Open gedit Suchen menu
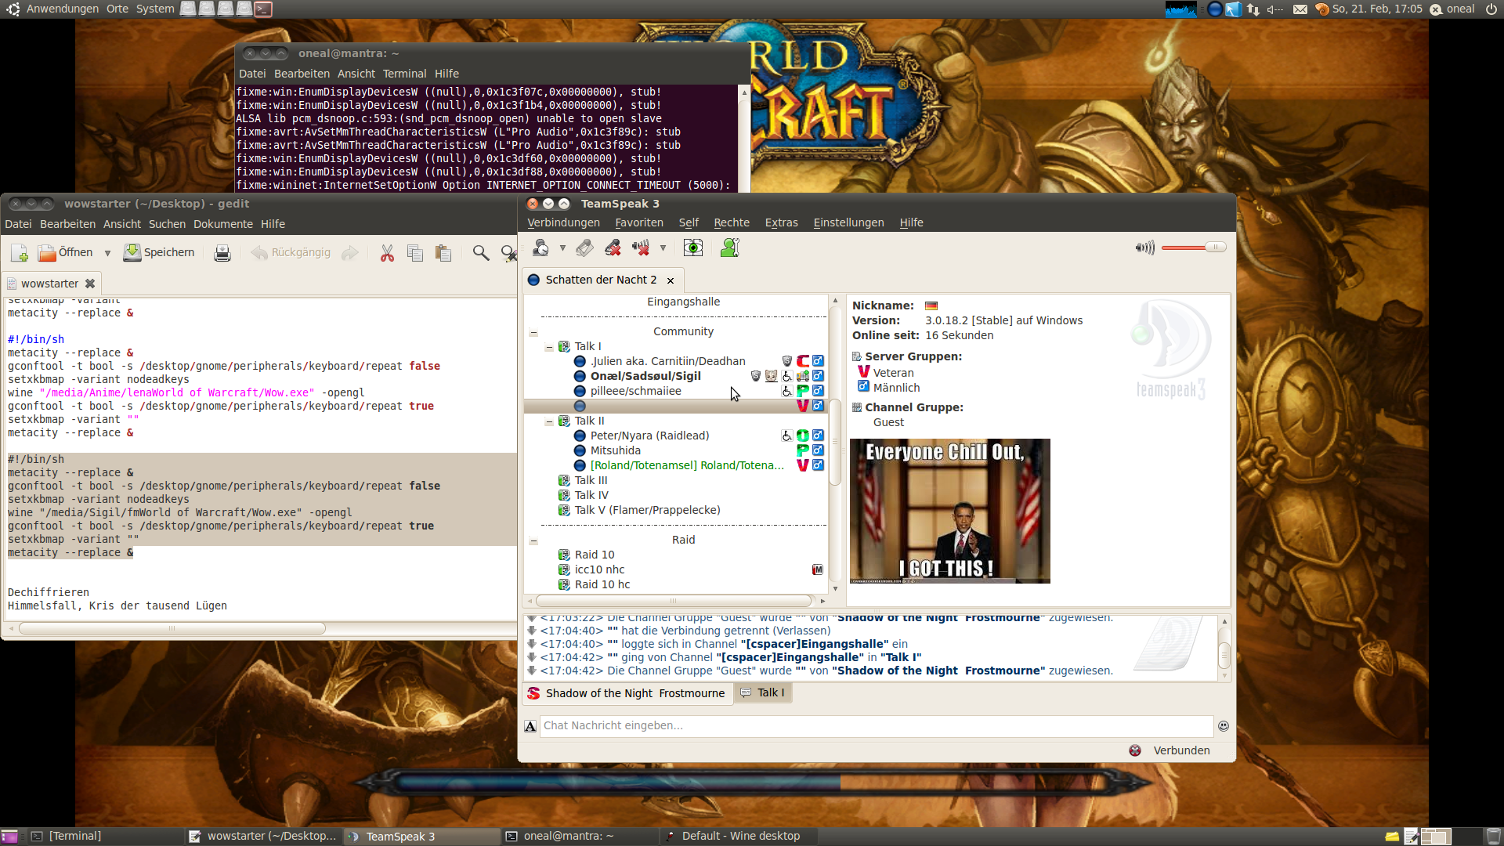Viewport: 1504px width, 846px height. [167, 224]
